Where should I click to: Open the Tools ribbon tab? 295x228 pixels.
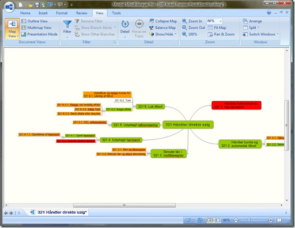click(116, 13)
